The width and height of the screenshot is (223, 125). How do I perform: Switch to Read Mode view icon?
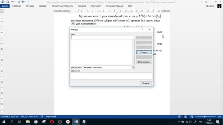pyautogui.click(x=179, y=117)
